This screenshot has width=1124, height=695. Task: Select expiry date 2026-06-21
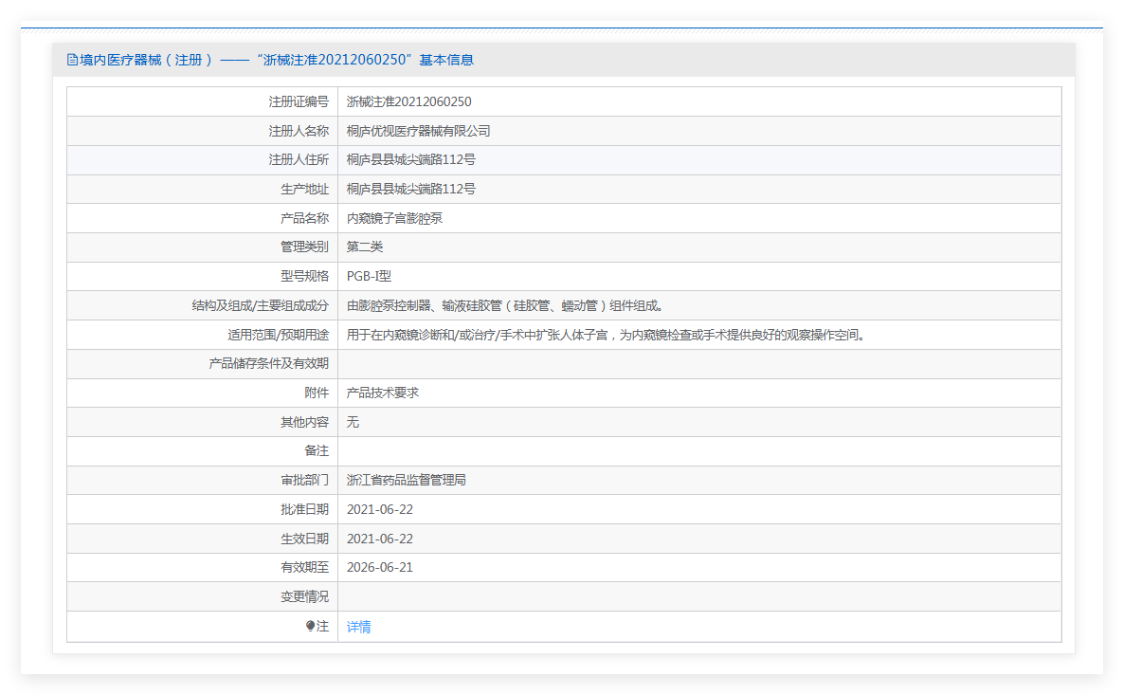[x=380, y=567]
